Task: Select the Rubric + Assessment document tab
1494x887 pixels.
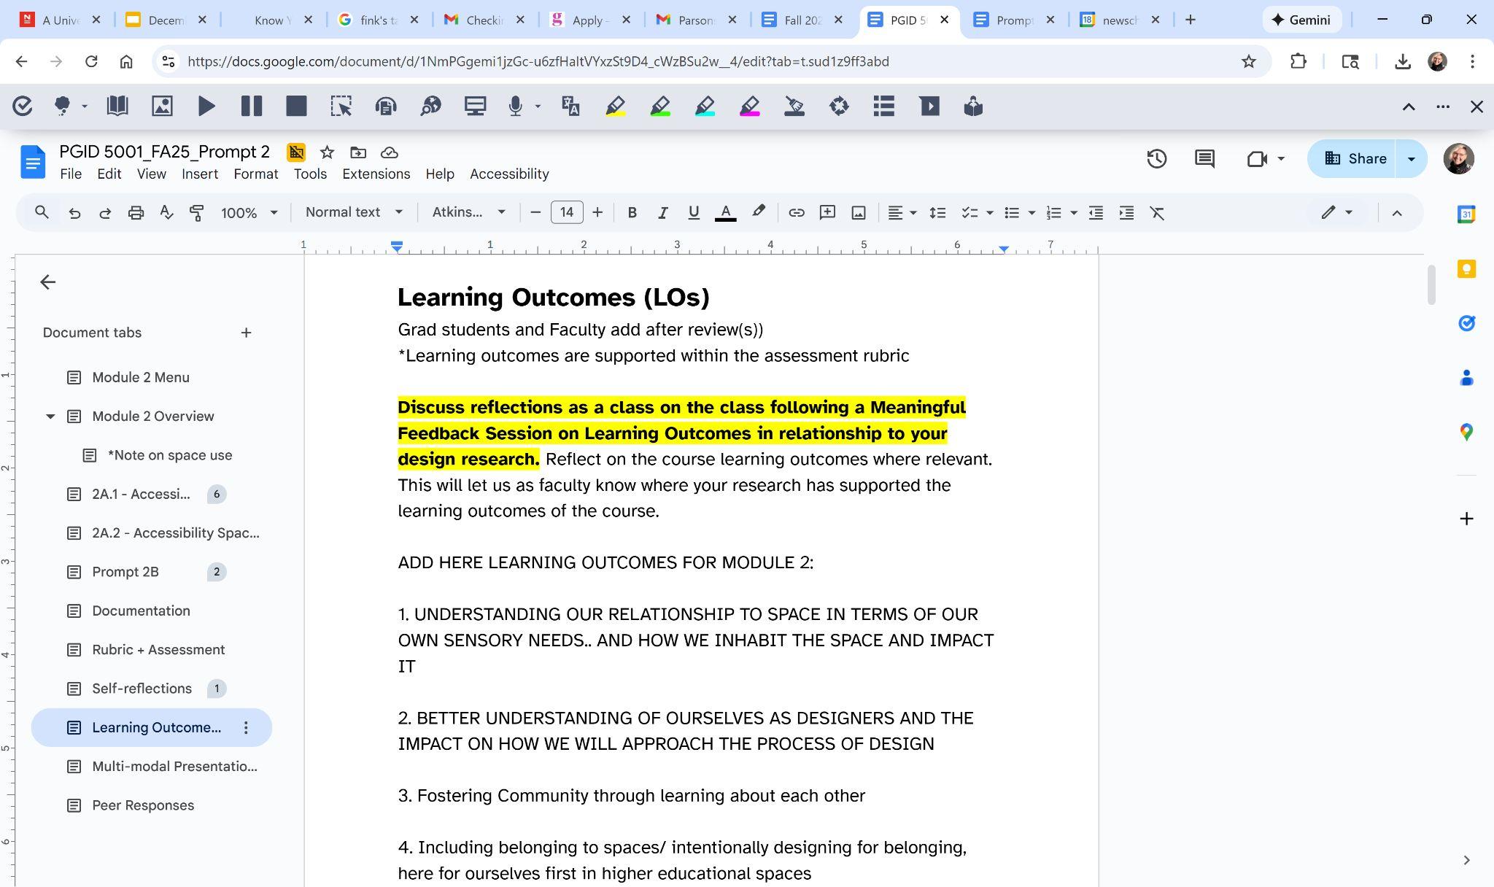Action: pyautogui.click(x=158, y=650)
